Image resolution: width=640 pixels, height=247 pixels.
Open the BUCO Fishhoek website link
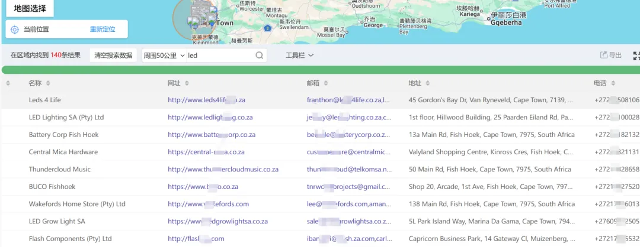click(x=203, y=187)
